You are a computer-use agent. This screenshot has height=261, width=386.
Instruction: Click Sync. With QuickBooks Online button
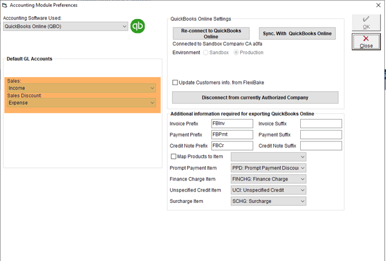297,33
